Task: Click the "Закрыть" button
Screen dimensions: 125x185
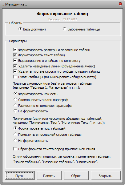Action: click(x=106, y=176)
